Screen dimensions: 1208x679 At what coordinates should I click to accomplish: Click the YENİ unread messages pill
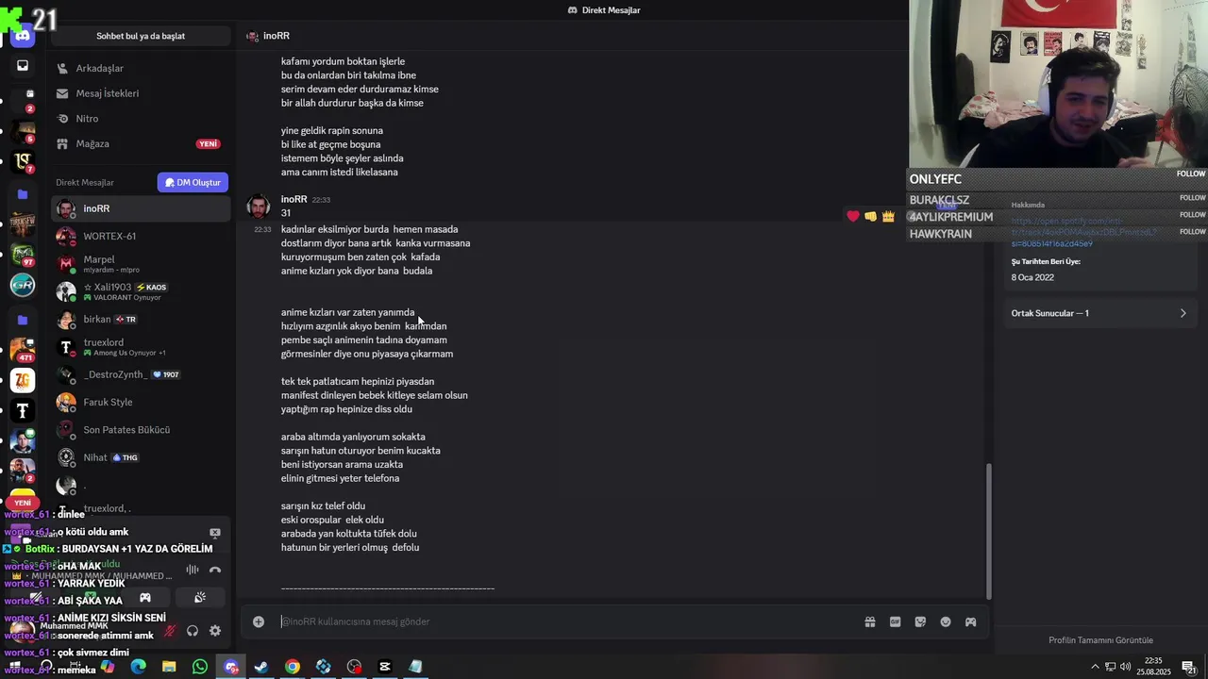coord(23,503)
